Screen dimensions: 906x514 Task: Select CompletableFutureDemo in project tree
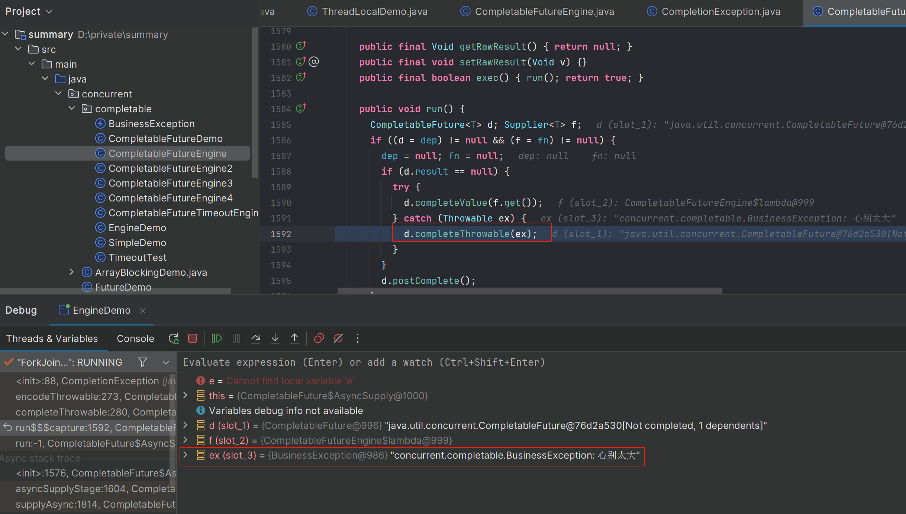165,139
